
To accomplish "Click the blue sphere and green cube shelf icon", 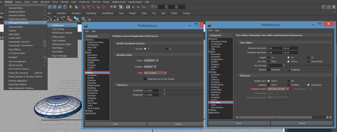I will pos(76,19).
